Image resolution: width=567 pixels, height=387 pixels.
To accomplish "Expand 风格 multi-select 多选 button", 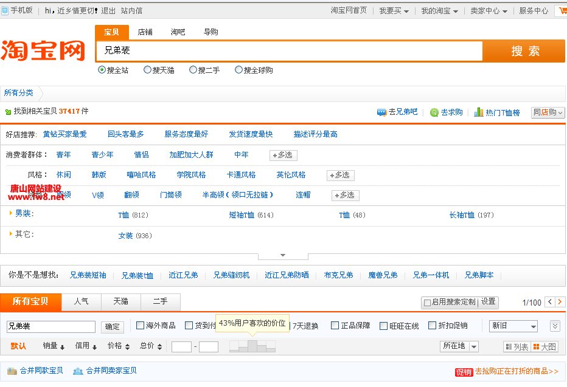I will pos(340,176).
